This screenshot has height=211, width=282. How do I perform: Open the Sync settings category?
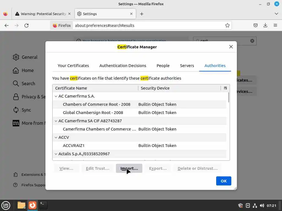(22, 110)
